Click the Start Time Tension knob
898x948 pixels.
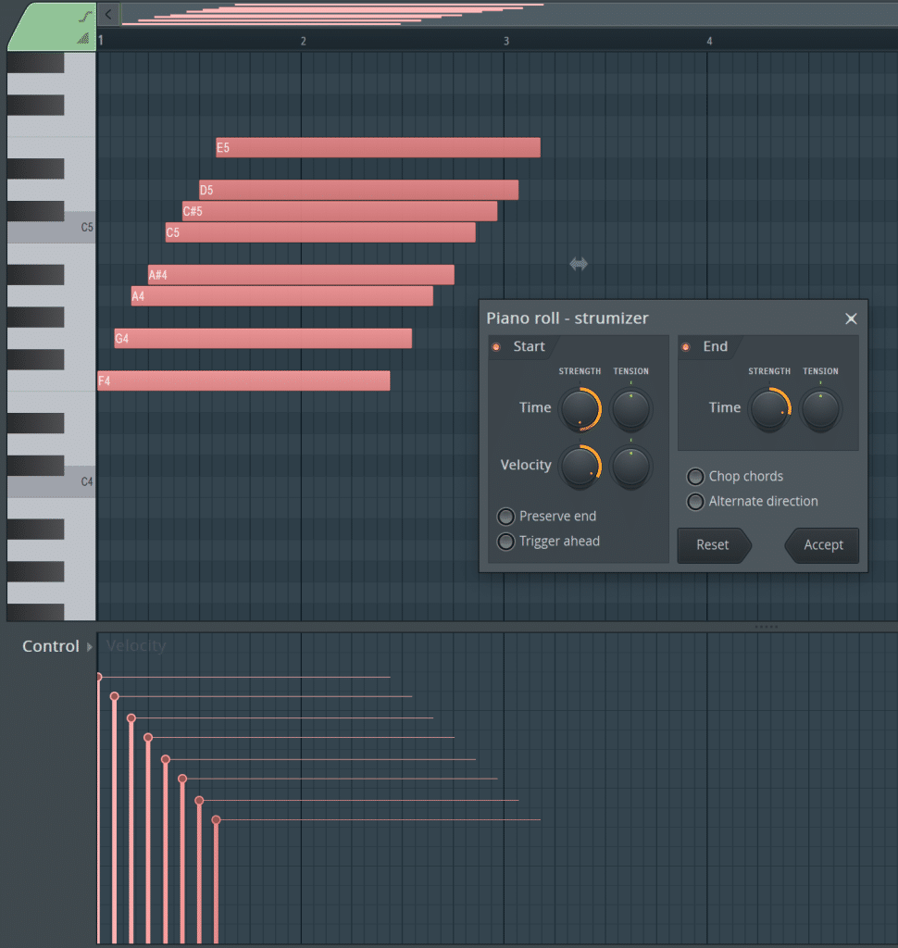point(630,408)
